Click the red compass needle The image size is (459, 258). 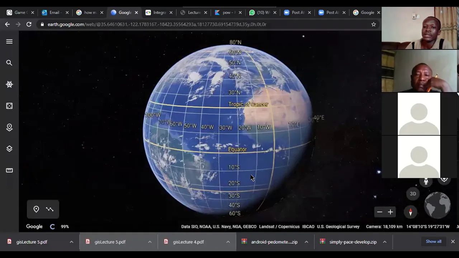[411, 212]
